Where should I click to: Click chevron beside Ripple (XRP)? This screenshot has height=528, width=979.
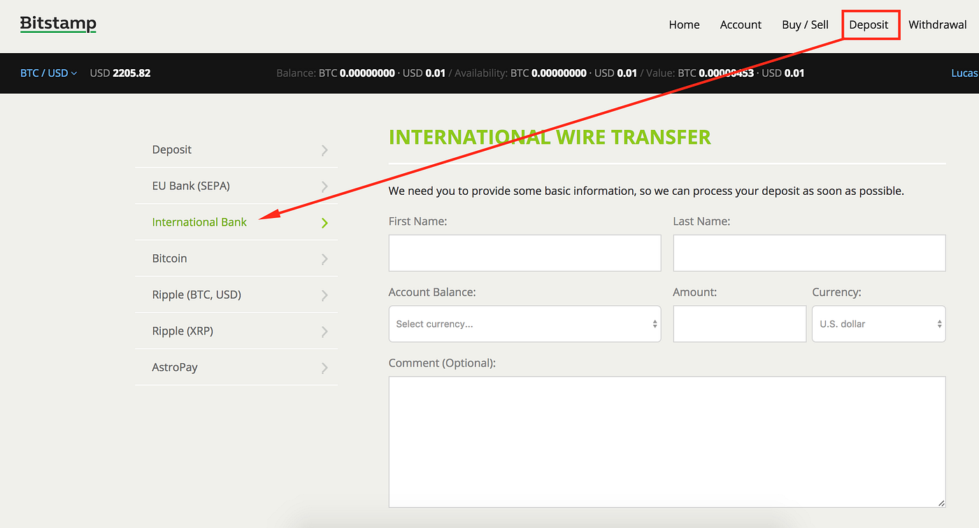pyautogui.click(x=324, y=332)
